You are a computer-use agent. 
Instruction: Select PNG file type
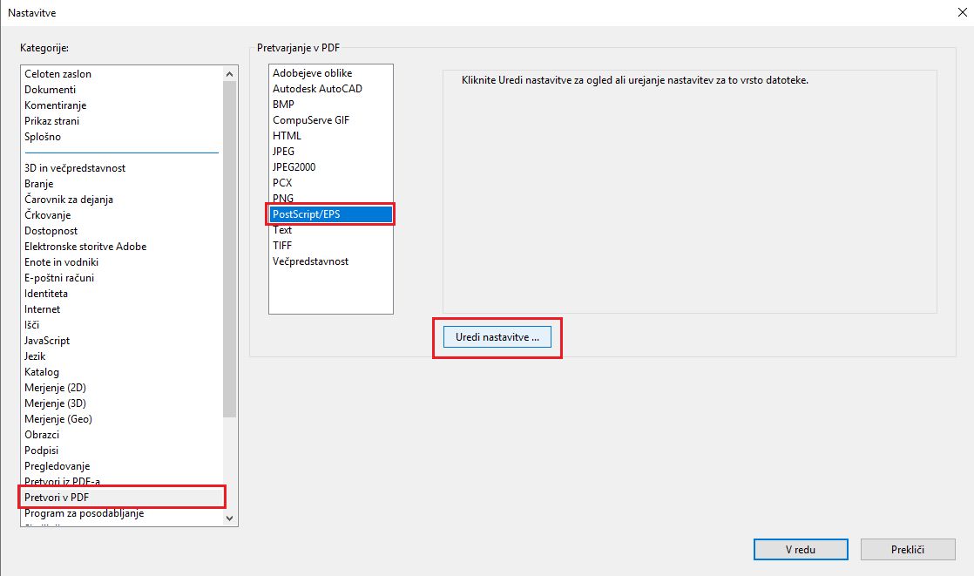(282, 198)
